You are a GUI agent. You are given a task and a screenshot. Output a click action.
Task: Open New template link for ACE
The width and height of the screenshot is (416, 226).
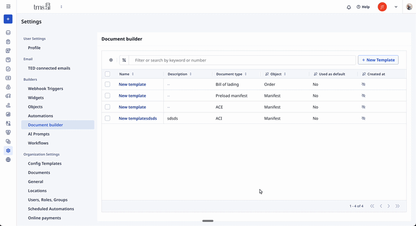tap(133, 107)
